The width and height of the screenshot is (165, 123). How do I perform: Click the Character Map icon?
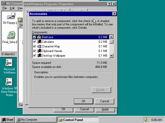(x=39, y=46)
